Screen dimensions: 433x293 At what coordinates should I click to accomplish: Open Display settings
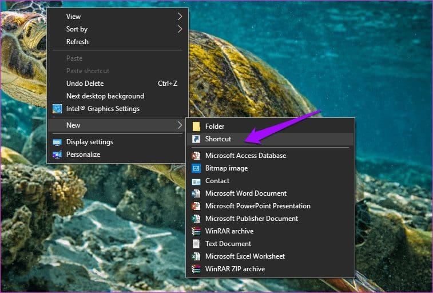tap(118, 142)
